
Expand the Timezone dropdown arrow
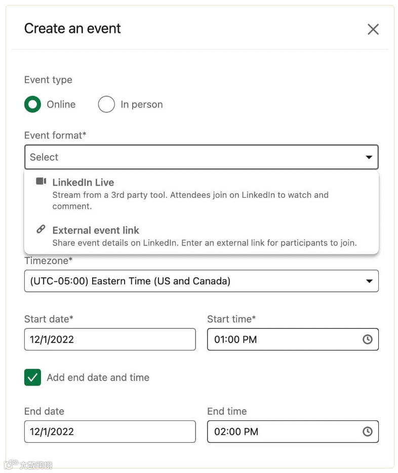pos(369,281)
